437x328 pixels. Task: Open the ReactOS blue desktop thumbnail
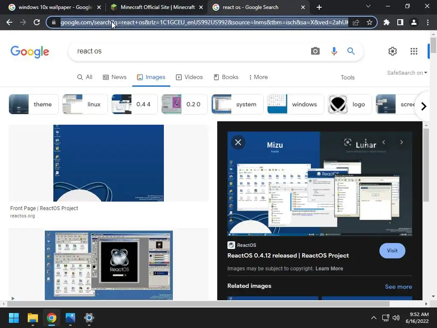point(108,163)
